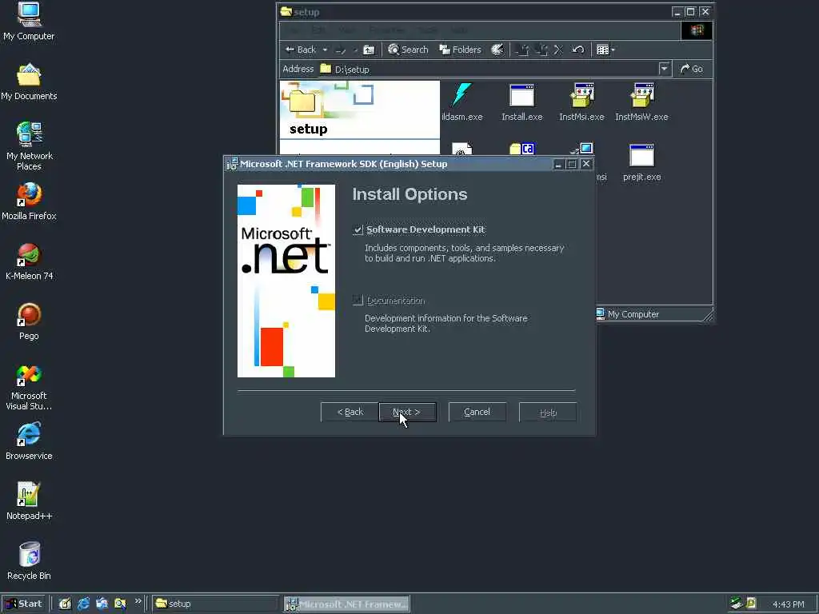Open the My Computer desktop icon
The image size is (819, 614).
(x=29, y=21)
